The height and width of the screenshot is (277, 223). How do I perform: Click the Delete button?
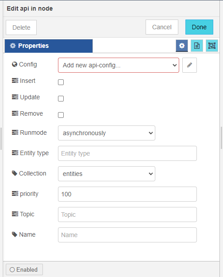point(21,27)
